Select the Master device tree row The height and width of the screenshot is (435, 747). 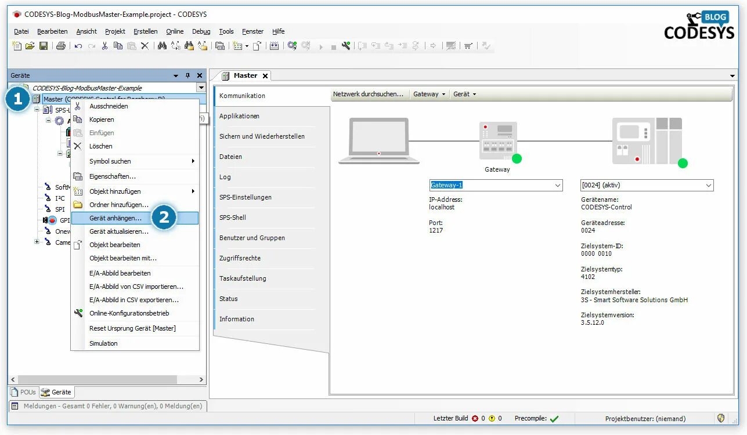118,99
